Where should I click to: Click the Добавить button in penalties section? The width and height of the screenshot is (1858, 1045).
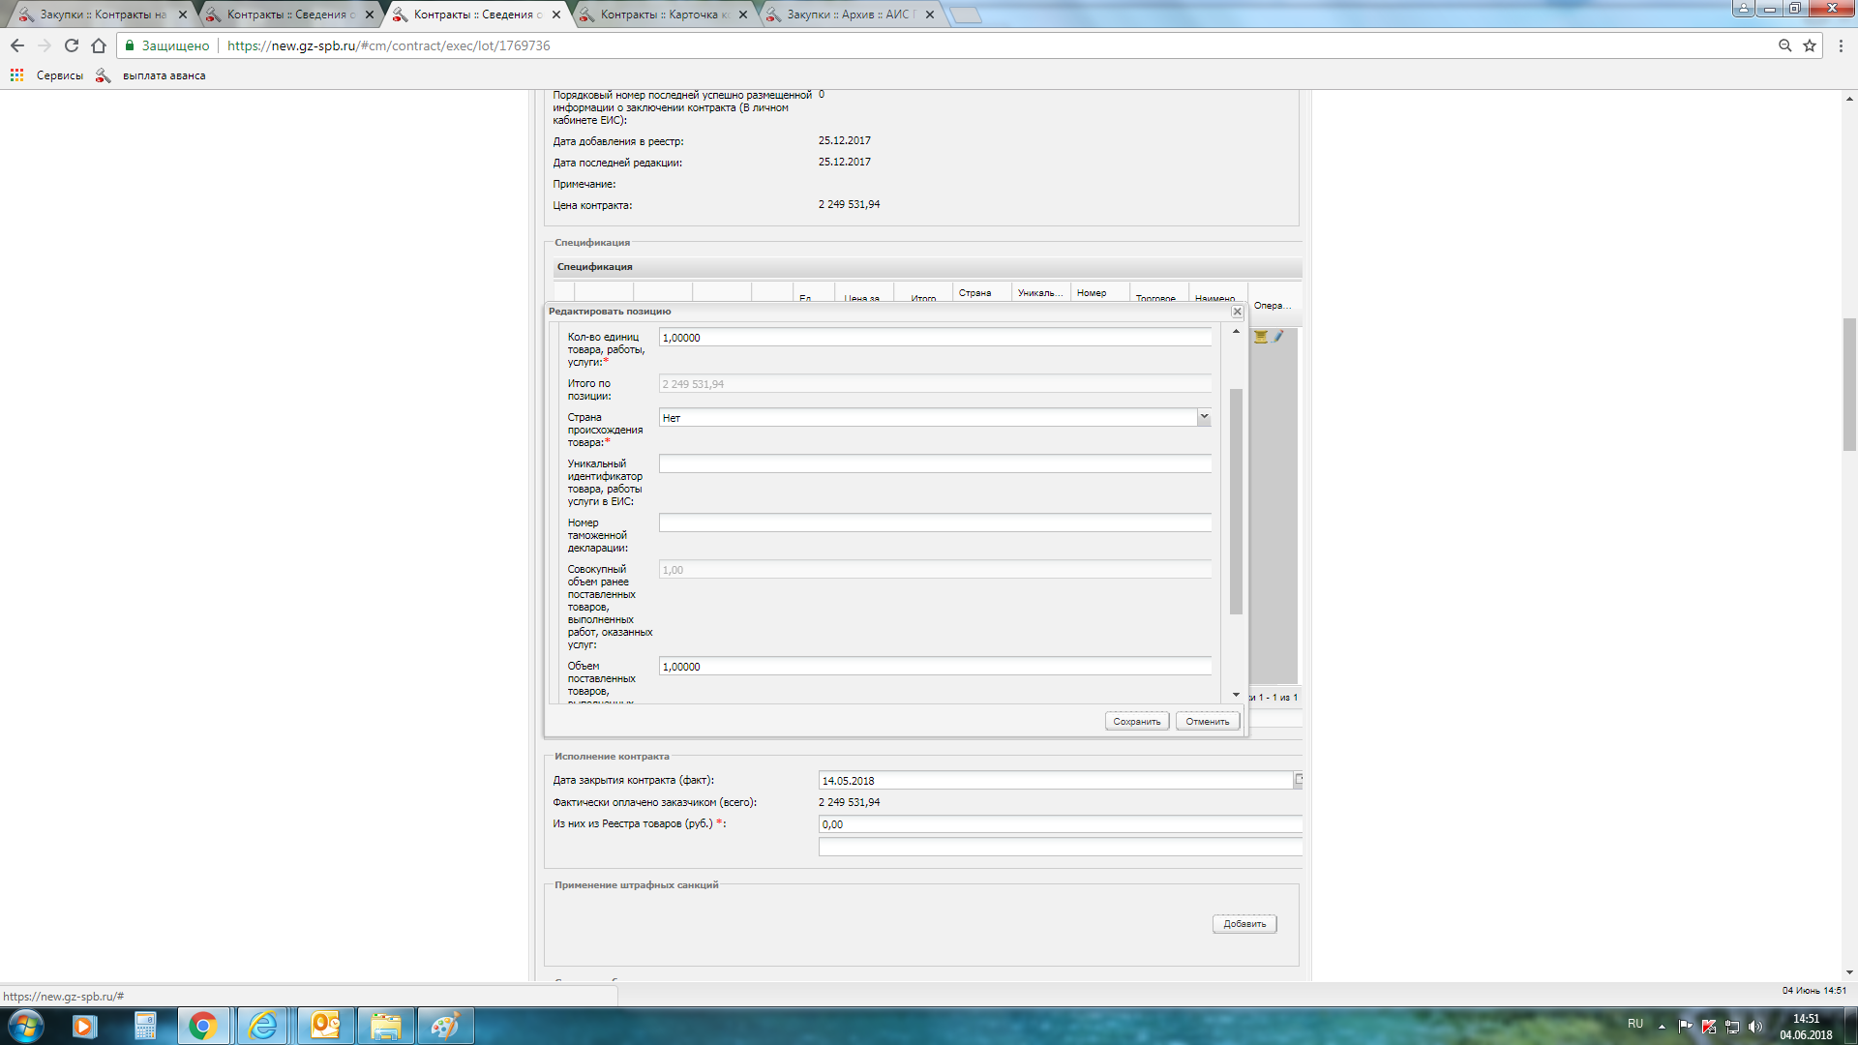coord(1244,923)
